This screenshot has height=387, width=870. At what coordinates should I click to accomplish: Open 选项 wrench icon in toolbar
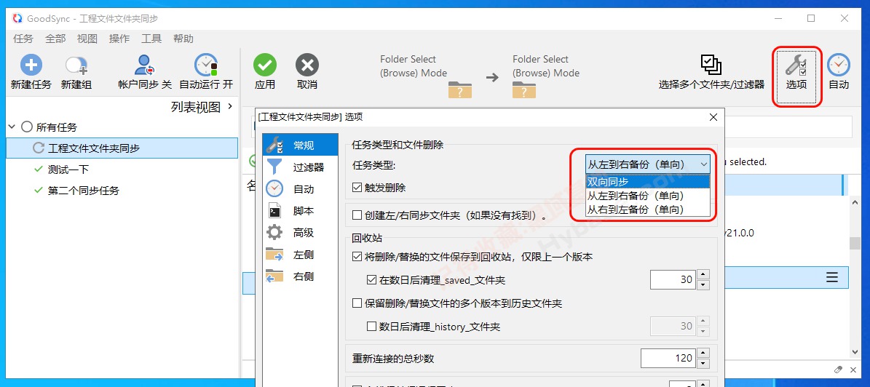click(796, 67)
